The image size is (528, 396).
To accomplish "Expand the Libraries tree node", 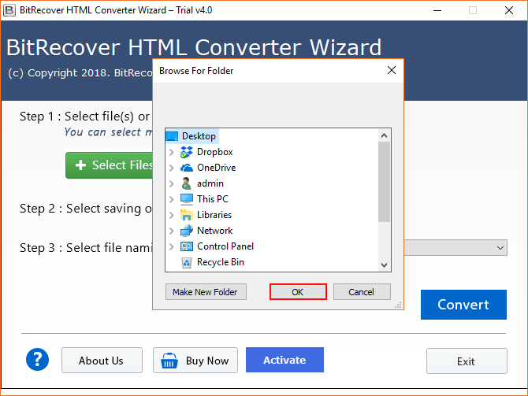I will [171, 215].
